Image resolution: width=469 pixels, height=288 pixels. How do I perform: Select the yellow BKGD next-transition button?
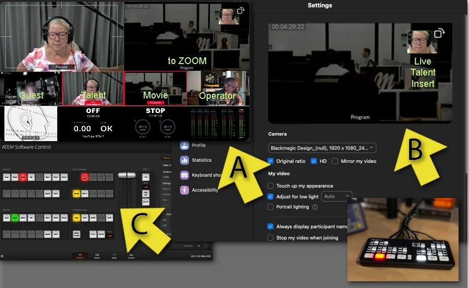[x=77, y=194]
